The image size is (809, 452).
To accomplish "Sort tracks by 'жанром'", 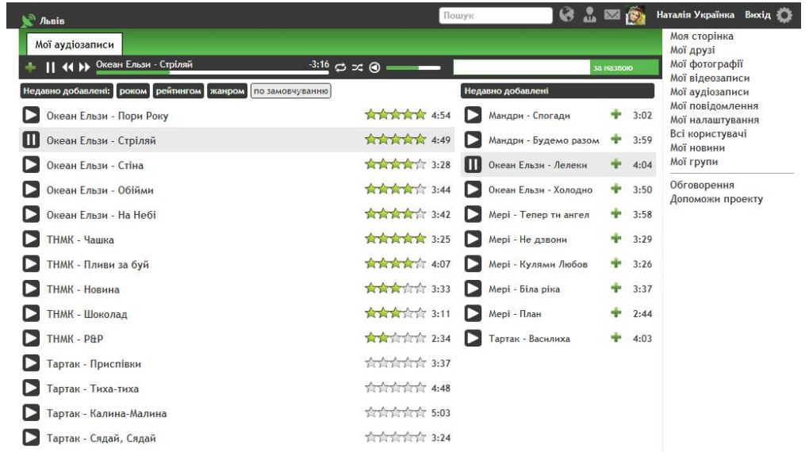I will (227, 91).
